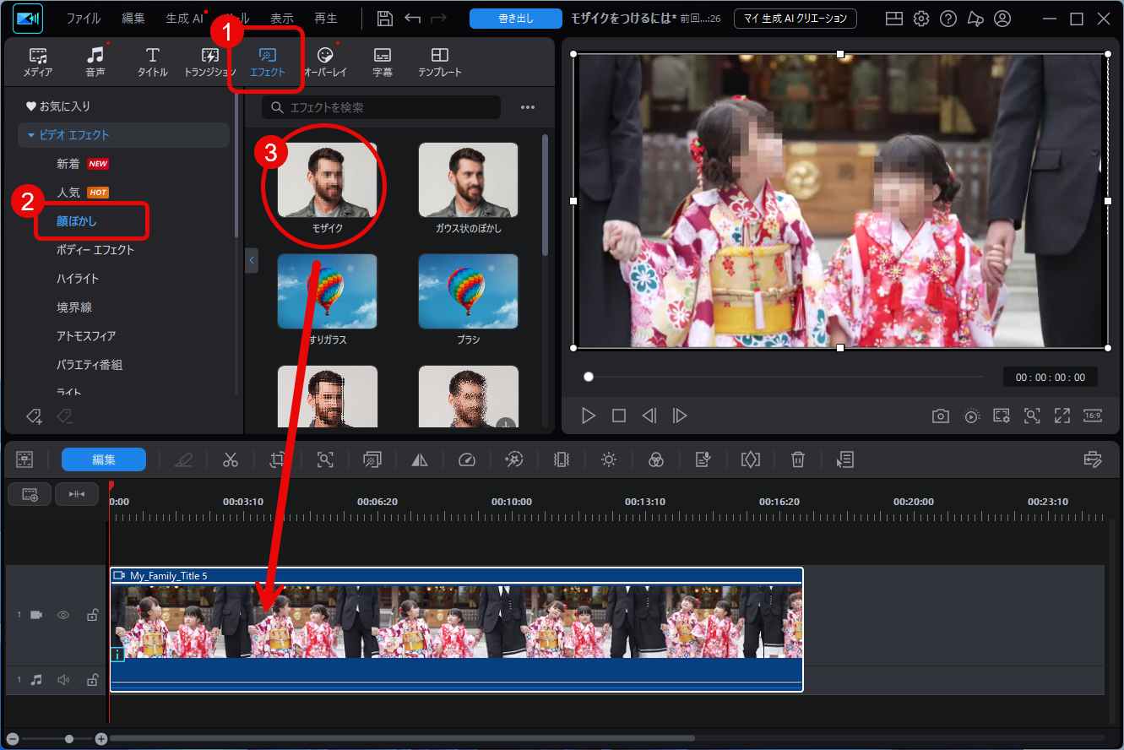Viewport: 1124px width, 750px height.
Task: Click the redo arrow icon
Action: [x=438, y=19]
